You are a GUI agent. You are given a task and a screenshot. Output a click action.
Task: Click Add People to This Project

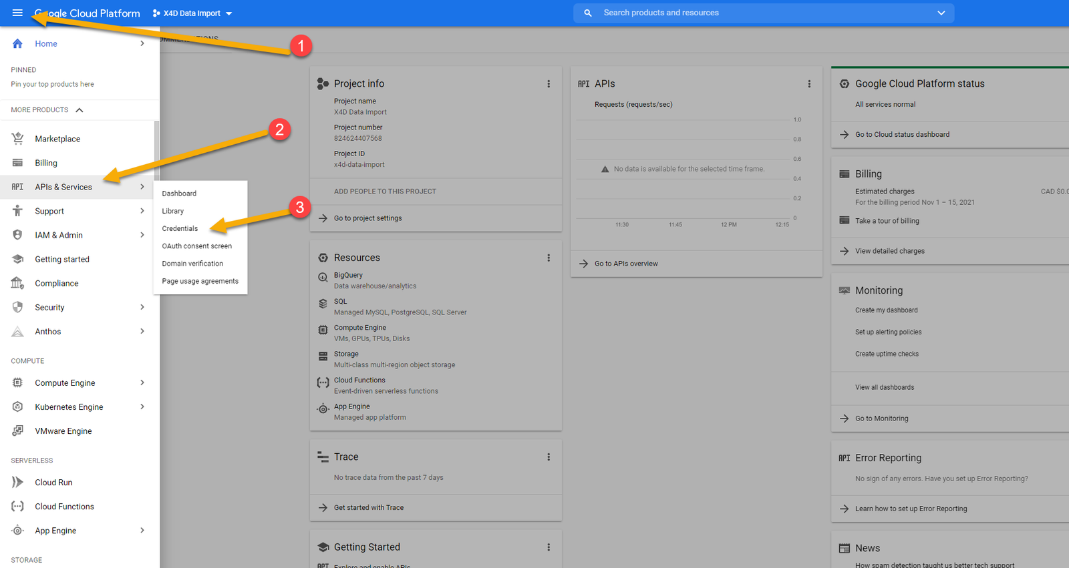point(385,192)
